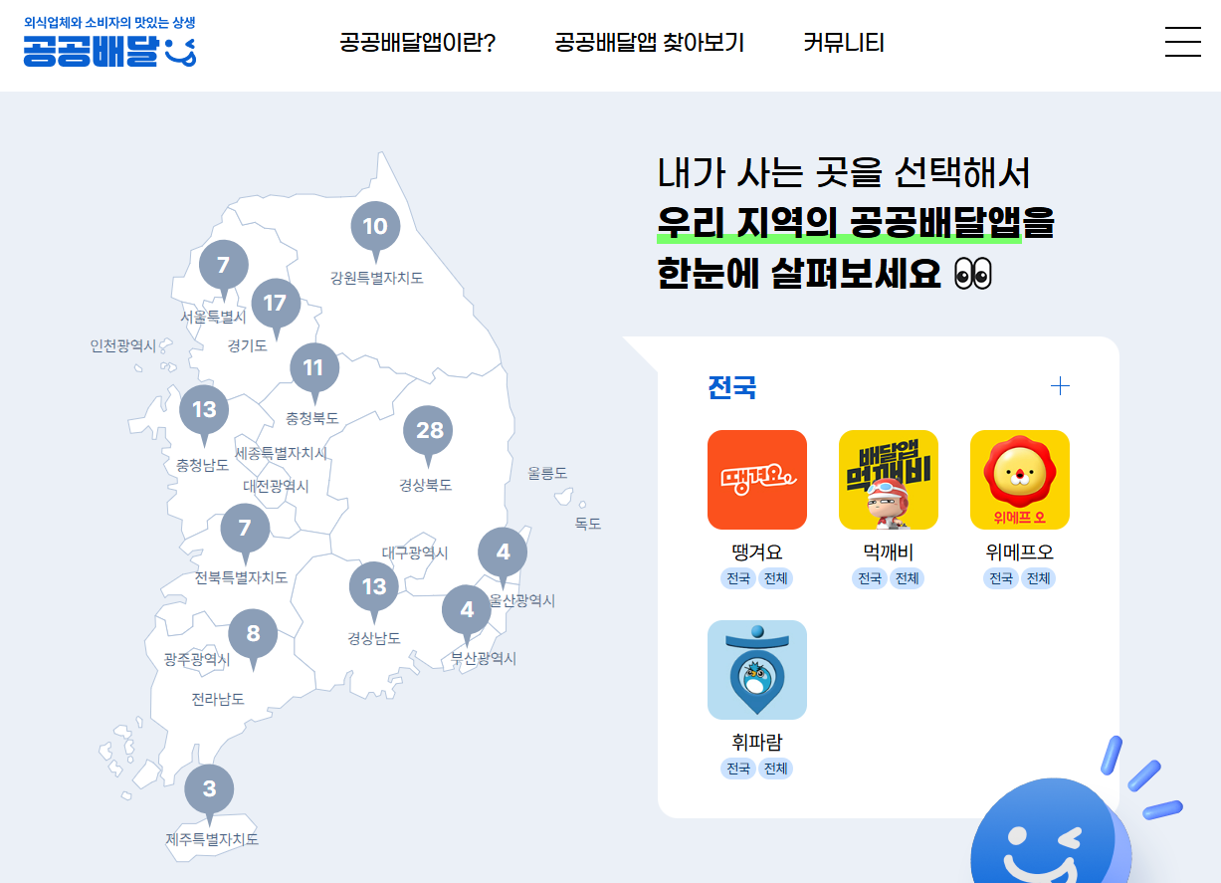Click the 전체 tag under 위메프오

click(x=1038, y=578)
